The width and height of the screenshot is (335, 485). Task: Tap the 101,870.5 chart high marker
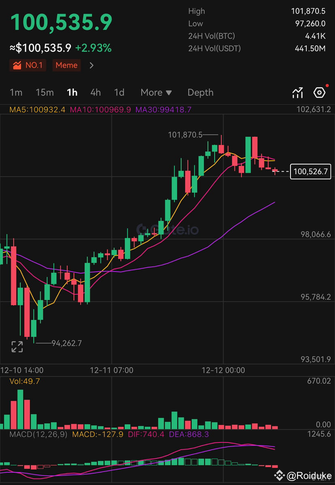point(185,134)
